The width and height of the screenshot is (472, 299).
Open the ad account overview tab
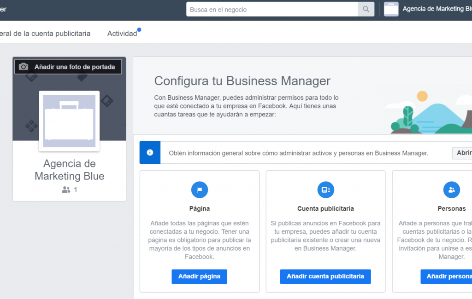(x=45, y=34)
